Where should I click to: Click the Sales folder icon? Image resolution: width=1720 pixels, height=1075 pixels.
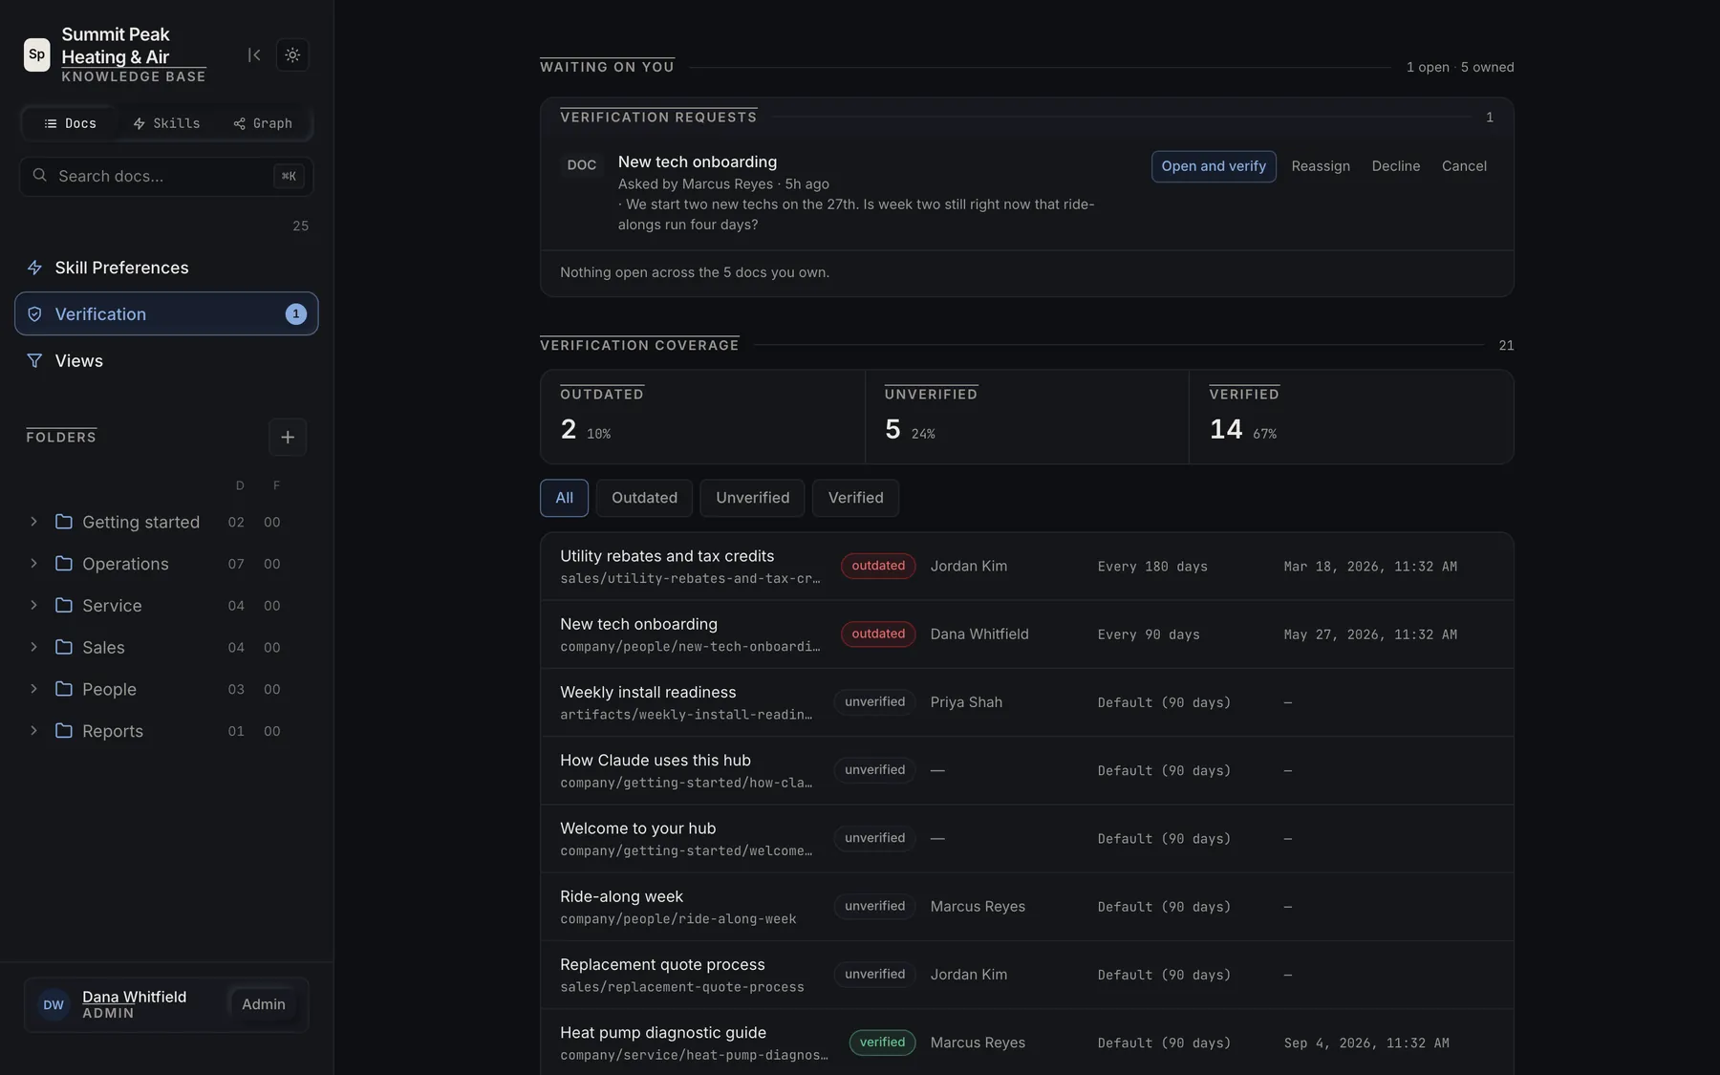point(64,647)
